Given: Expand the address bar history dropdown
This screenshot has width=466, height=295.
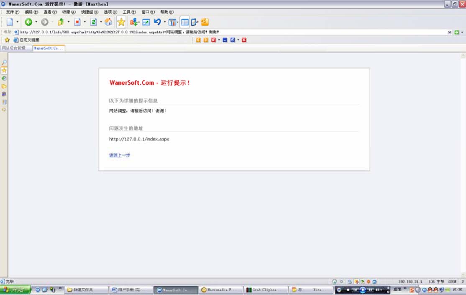Looking at the screenshot, I should point(450,32).
